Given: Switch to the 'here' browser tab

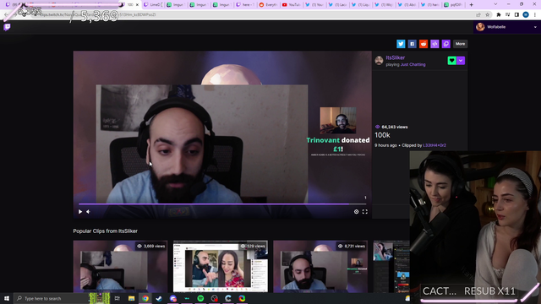Looking at the screenshot, I should tap(245, 5).
